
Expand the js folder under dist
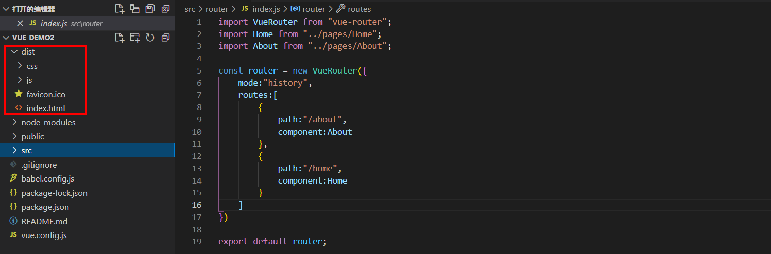click(x=20, y=80)
